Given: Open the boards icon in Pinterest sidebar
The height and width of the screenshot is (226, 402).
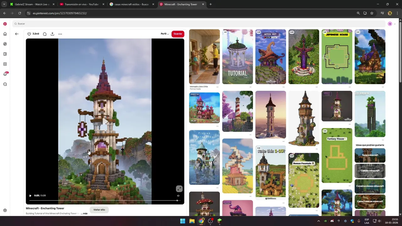Looking at the screenshot, I should [x=5, y=54].
